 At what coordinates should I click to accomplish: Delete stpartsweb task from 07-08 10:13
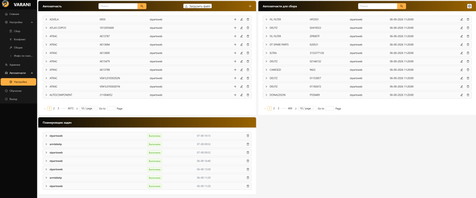click(248, 136)
